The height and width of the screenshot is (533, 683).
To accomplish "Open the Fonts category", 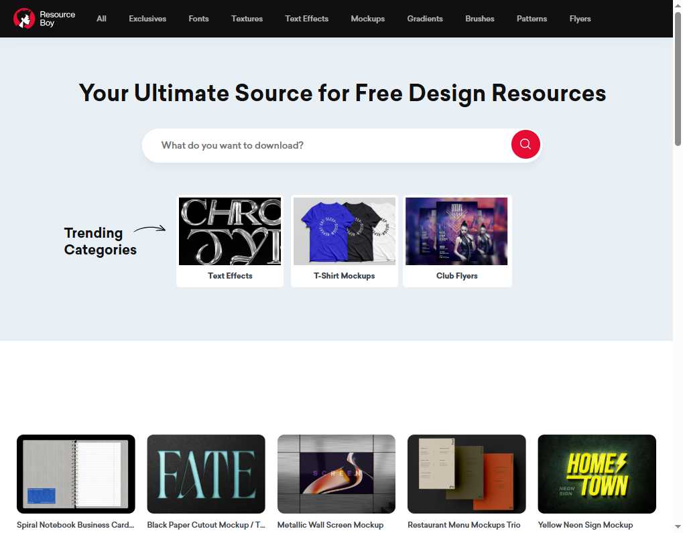I will tap(198, 19).
